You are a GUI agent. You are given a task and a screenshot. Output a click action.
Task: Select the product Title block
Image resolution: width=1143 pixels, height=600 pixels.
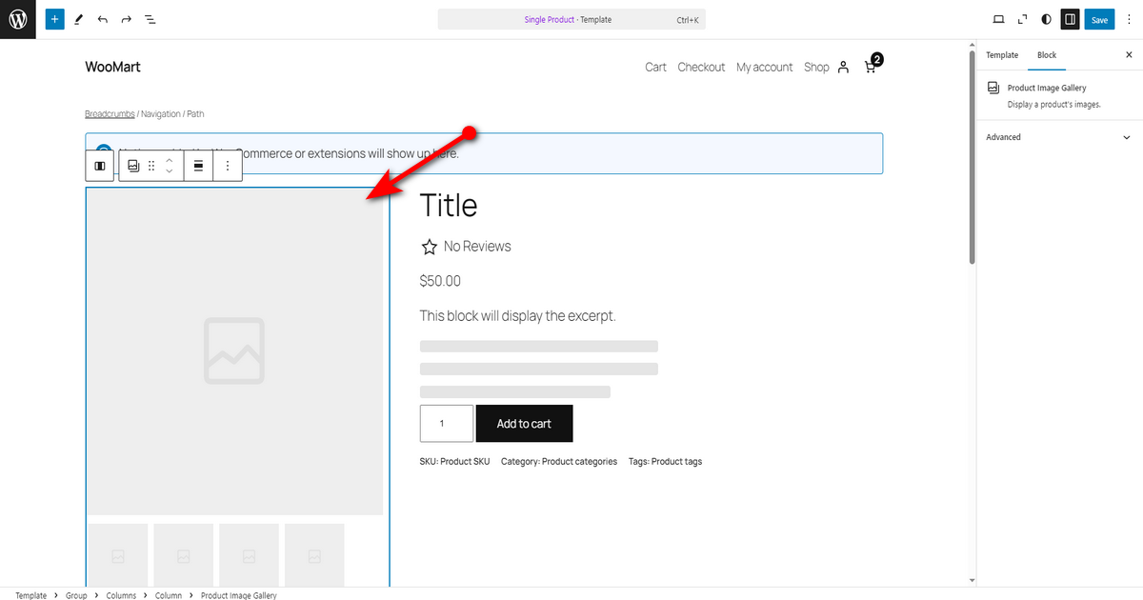[x=449, y=206]
